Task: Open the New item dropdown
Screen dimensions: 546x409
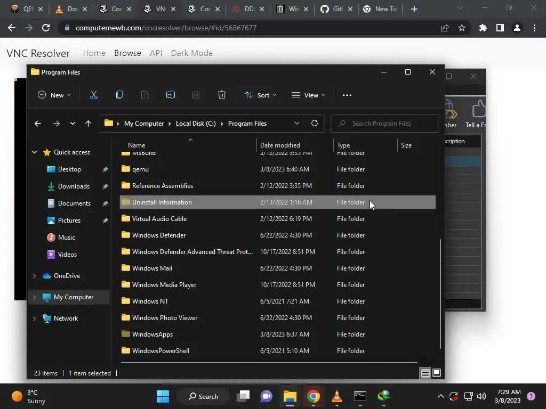Action: click(54, 95)
